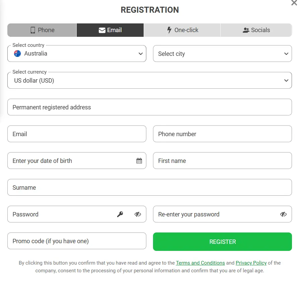Click the key icon in Password field
The image size is (299, 284).
pos(120,214)
